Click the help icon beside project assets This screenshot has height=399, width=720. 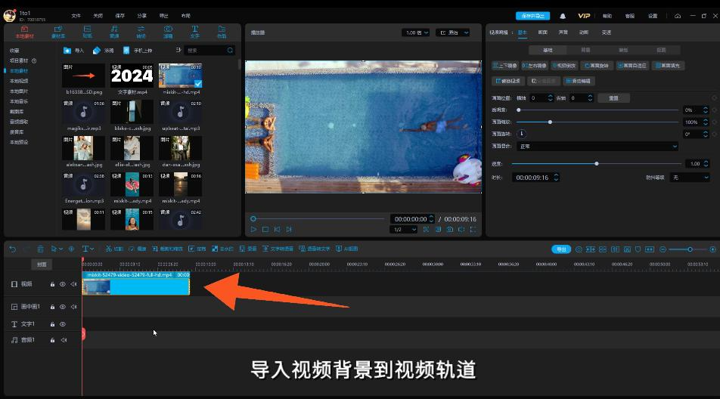click(x=34, y=60)
